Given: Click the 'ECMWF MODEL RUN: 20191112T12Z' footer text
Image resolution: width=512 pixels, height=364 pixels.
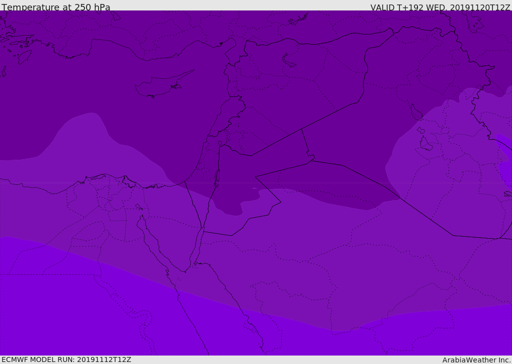Looking at the screenshot, I should [x=66, y=360].
